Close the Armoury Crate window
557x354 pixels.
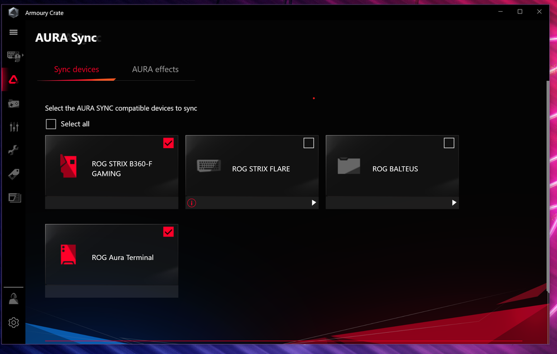(x=539, y=12)
